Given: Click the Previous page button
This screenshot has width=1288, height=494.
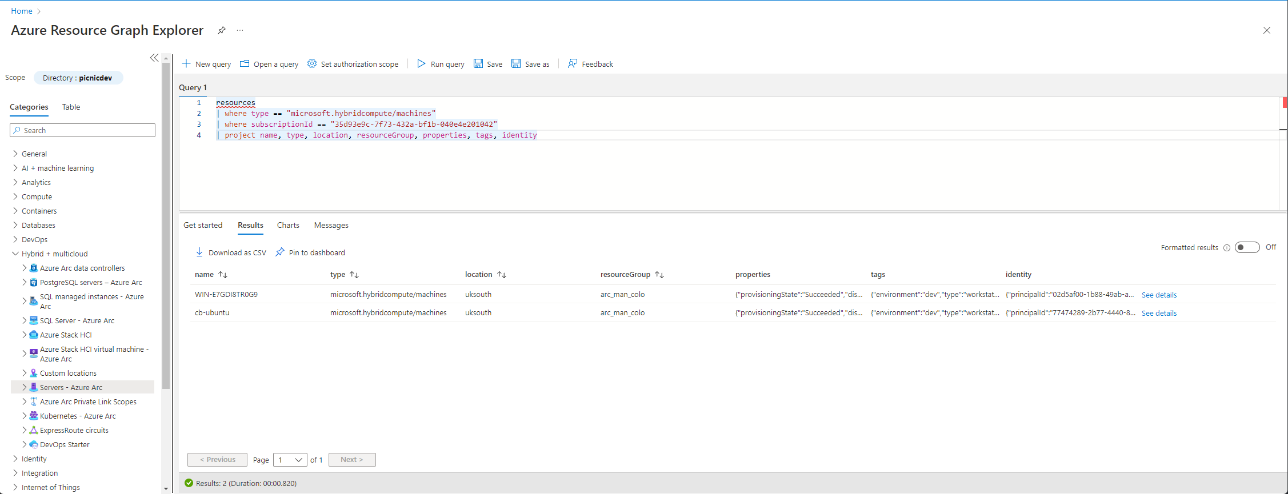Looking at the screenshot, I should pos(217,460).
